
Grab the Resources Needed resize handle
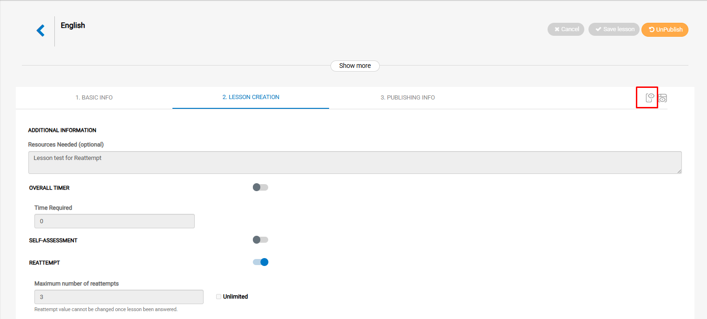679,171
